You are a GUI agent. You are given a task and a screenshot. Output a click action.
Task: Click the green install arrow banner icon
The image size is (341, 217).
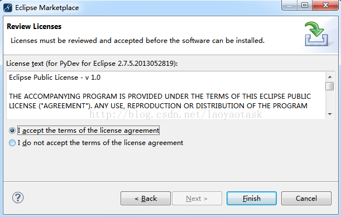[316, 34]
